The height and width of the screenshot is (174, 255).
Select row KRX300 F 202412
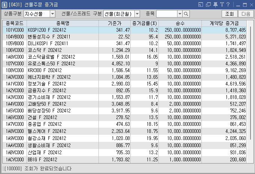[125, 70]
